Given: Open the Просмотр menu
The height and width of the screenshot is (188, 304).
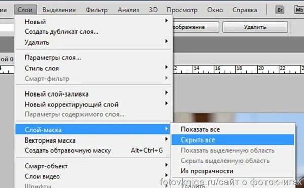Looking at the screenshot, I should tap(182, 10).
